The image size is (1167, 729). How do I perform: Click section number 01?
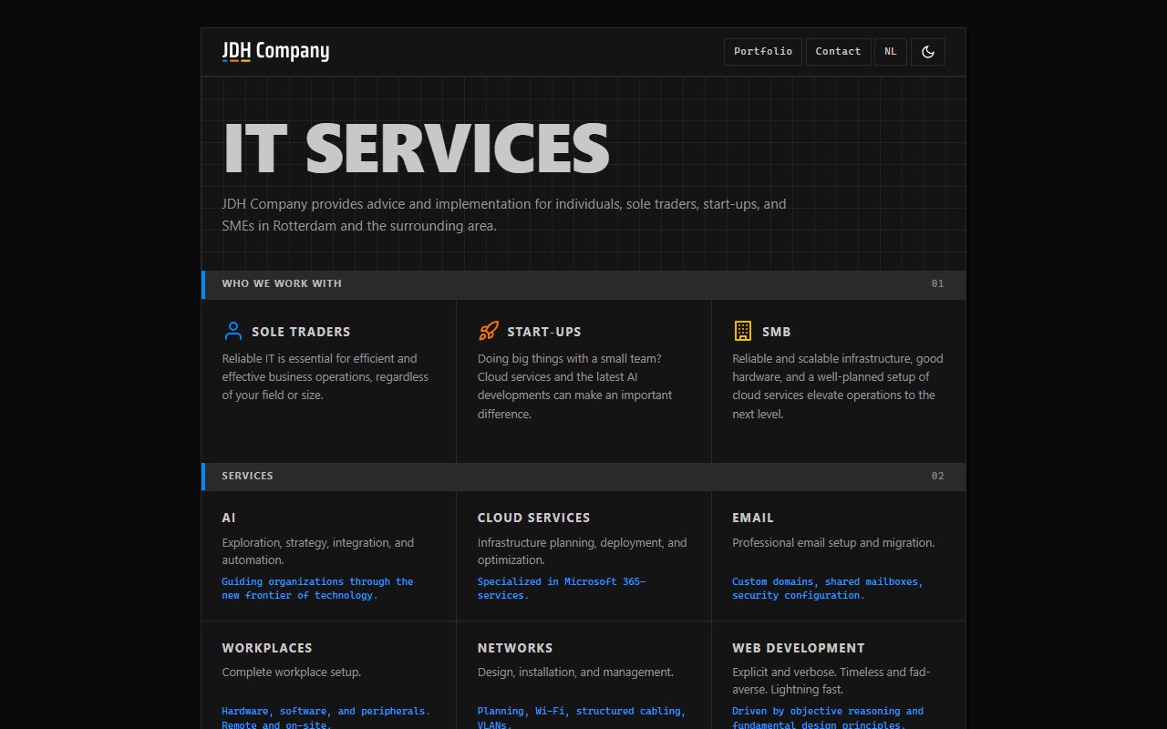point(937,283)
